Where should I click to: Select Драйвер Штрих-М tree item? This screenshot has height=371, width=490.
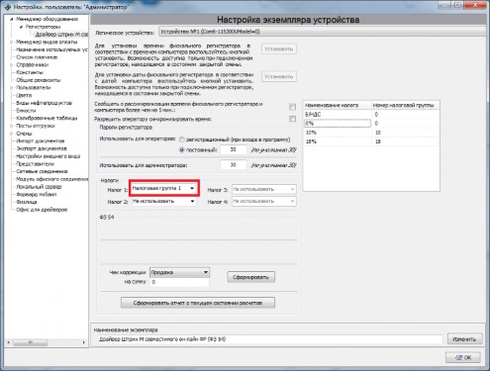pyautogui.click(x=61, y=35)
